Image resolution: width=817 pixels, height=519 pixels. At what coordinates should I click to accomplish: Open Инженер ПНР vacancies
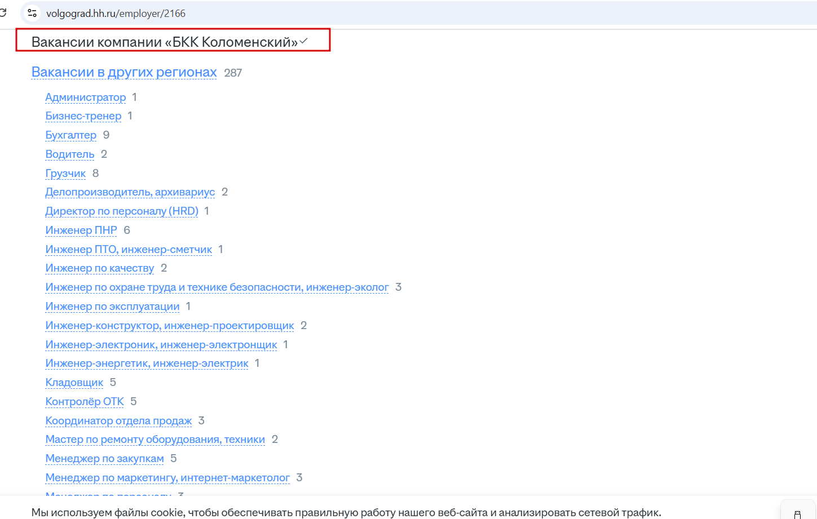(x=81, y=230)
